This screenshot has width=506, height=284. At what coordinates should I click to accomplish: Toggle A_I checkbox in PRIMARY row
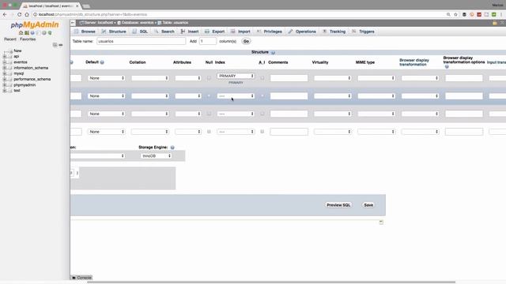(x=262, y=78)
